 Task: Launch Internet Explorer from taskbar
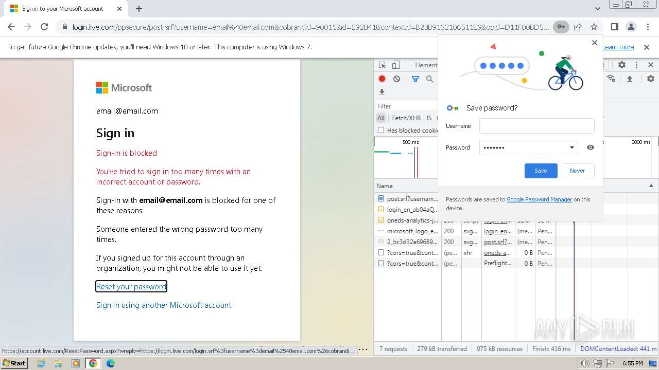[41, 363]
